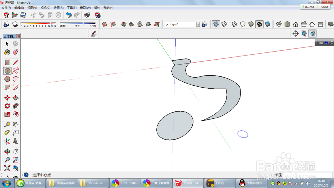
Task: Activate the Axes tool
Action: point(7,141)
